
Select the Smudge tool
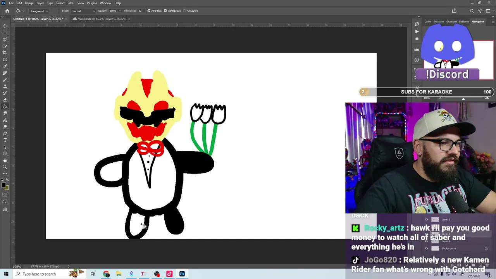point(5,113)
